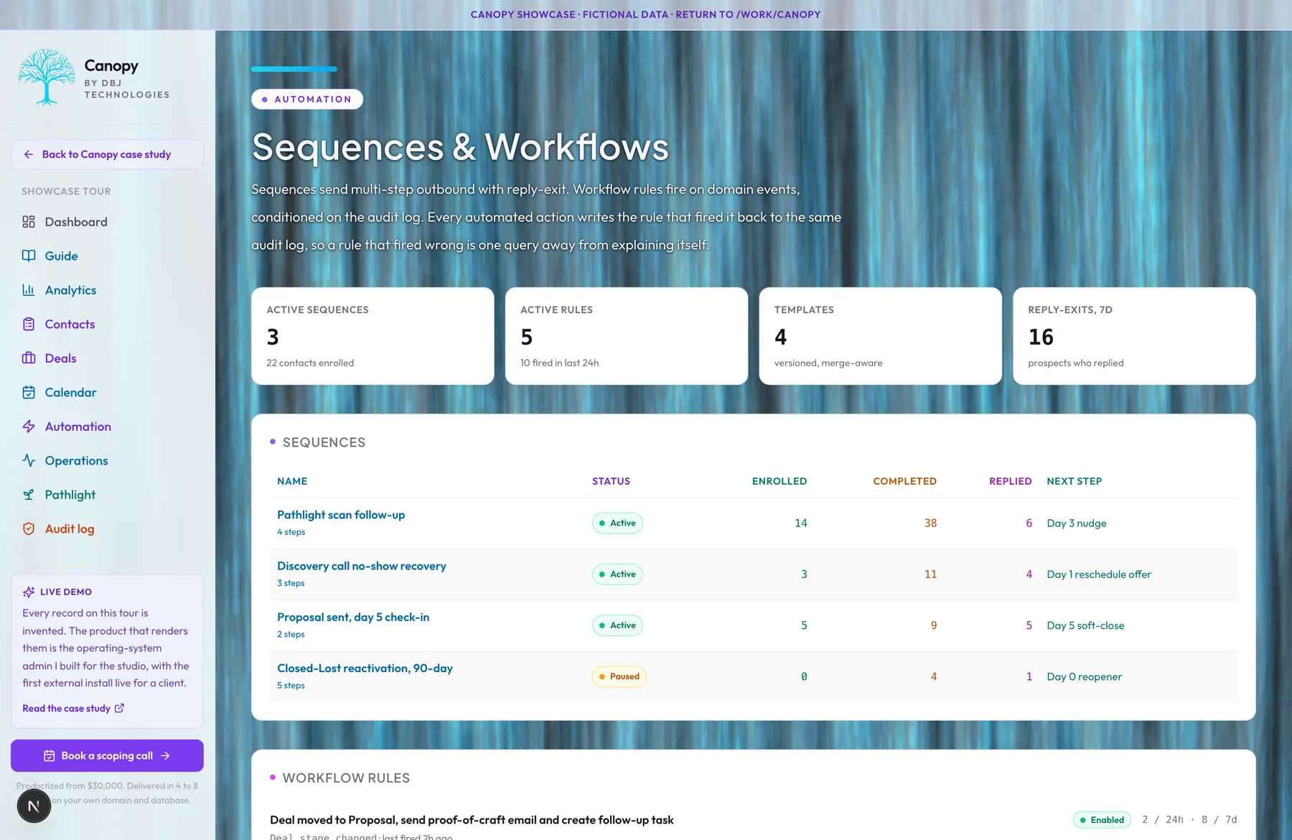The height and width of the screenshot is (840, 1292).
Task: Go to Analytics in the sidebar
Action: (107, 290)
